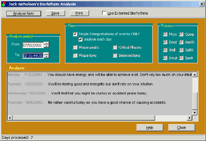Save the analysis
Image resolution: width=206 pixels, height=141 pixels.
click(55, 13)
